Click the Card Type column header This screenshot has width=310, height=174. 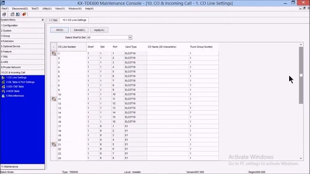point(136,47)
